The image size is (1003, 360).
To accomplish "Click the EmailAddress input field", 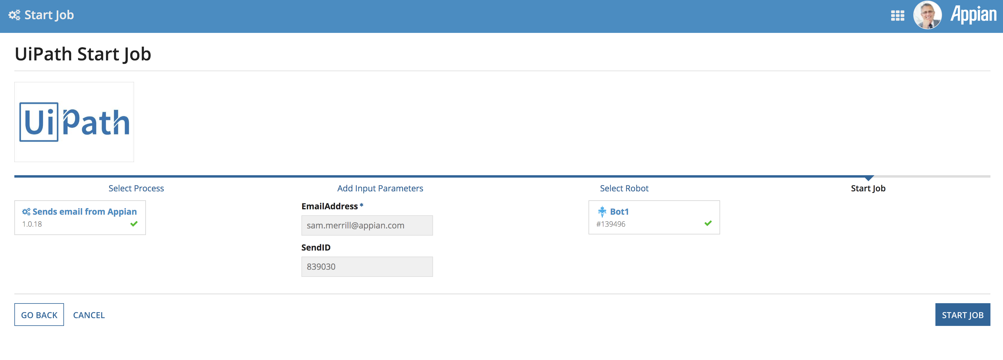I will tap(367, 225).
